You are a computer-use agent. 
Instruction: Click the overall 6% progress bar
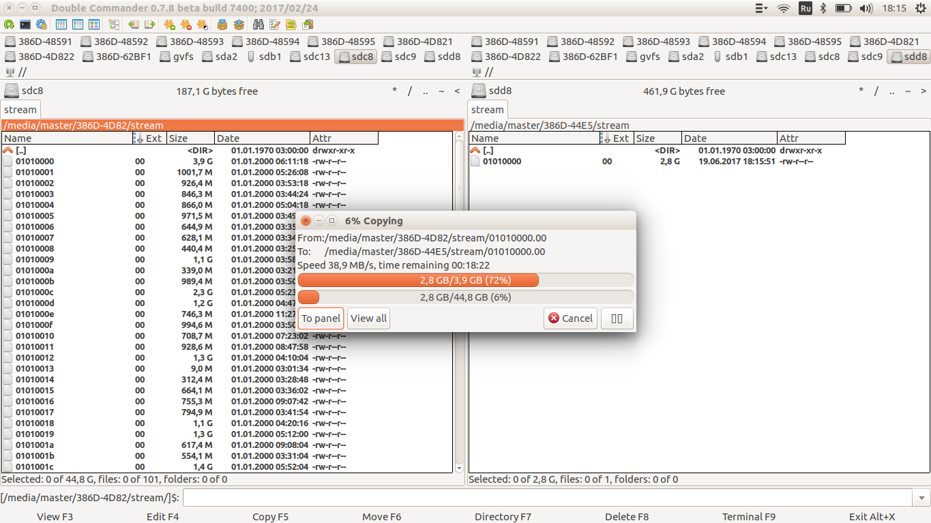(x=466, y=297)
